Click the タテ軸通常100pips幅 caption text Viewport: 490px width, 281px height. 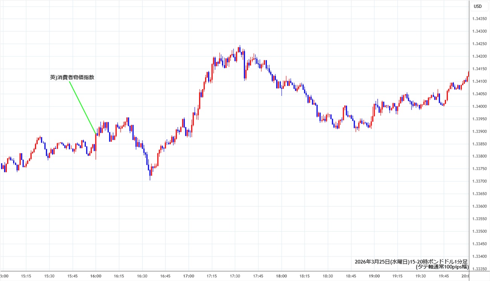click(x=442, y=267)
